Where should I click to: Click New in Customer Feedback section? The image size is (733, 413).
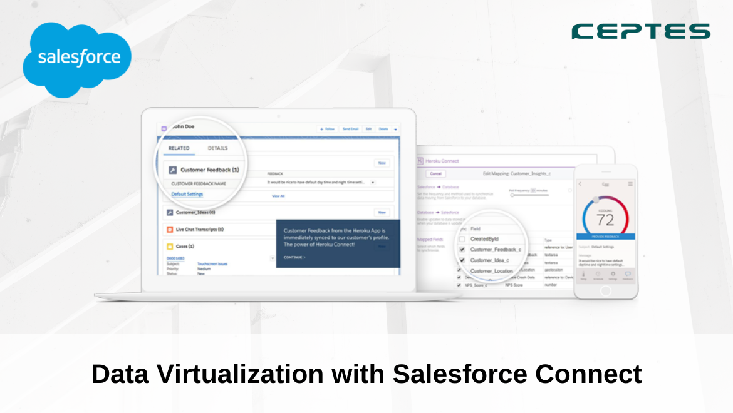(x=382, y=163)
